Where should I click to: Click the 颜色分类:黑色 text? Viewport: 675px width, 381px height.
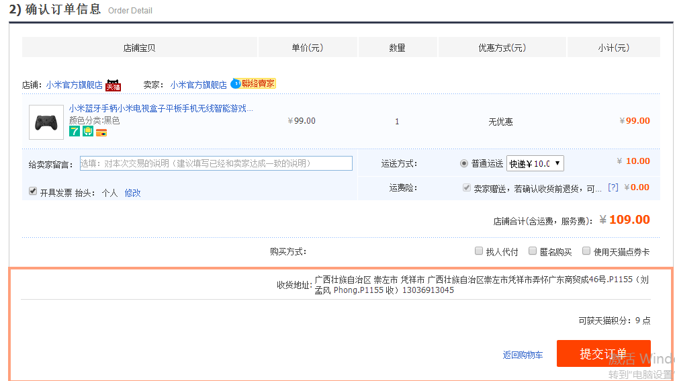point(94,120)
